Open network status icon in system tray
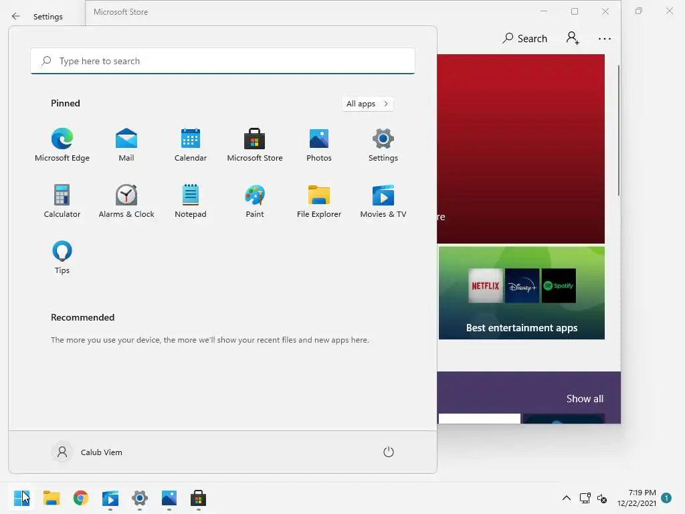Viewport: 685px width, 514px height. point(585,498)
